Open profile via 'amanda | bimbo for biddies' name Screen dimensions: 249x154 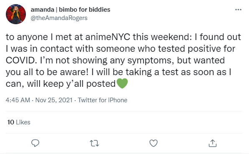[x=70, y=10]
